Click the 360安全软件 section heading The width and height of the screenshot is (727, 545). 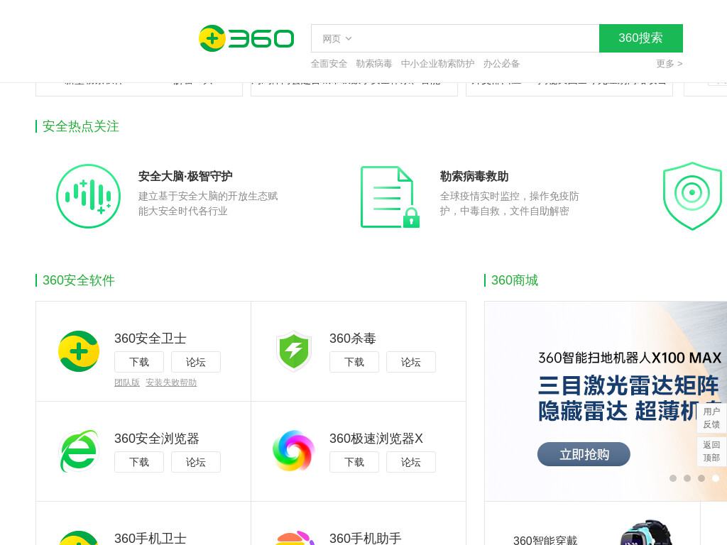[79, 280]
